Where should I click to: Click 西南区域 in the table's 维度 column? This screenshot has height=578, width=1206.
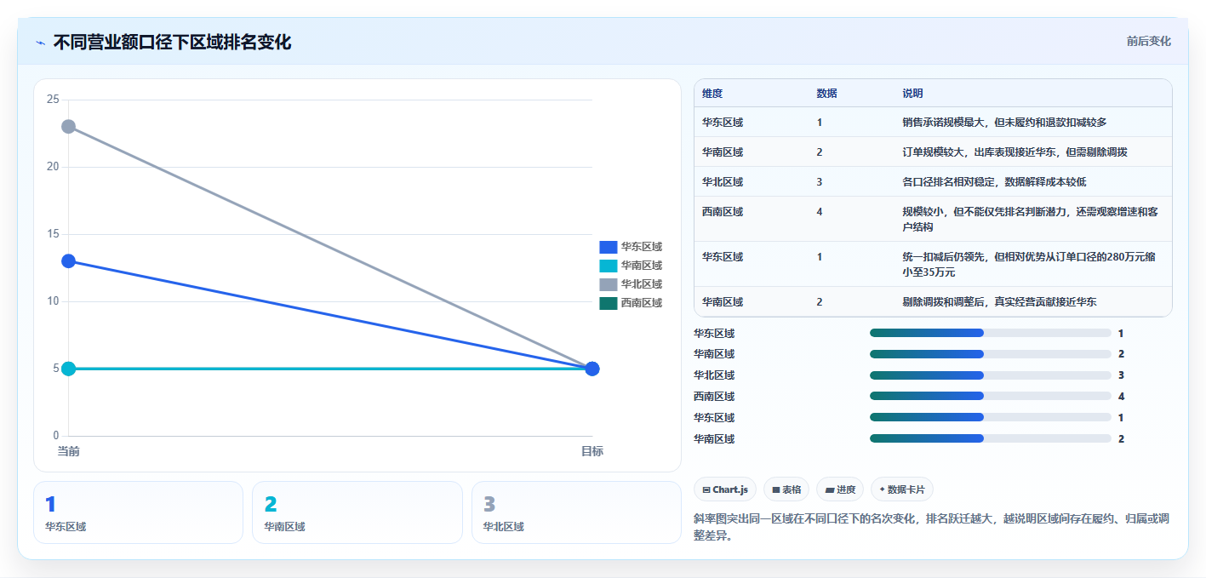click(x=723, y=212)
